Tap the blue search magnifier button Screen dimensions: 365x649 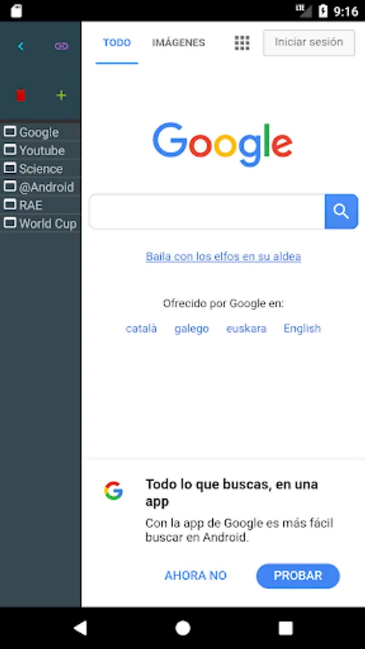click(x=341, y=211)
